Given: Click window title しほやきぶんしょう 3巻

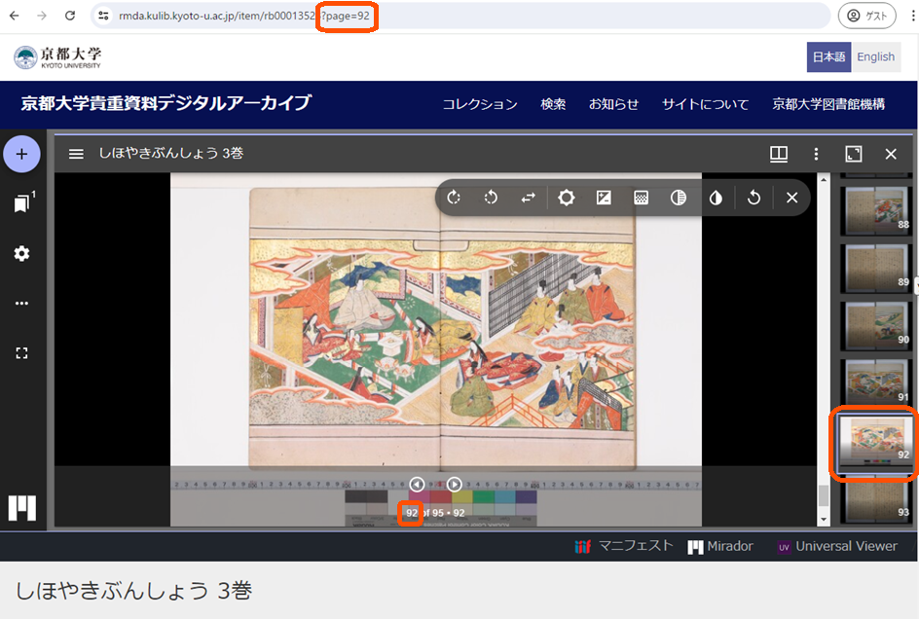Looking at the screenshot, I should pos(170,154).
